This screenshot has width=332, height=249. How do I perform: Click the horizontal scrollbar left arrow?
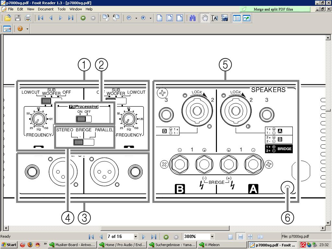6,228
